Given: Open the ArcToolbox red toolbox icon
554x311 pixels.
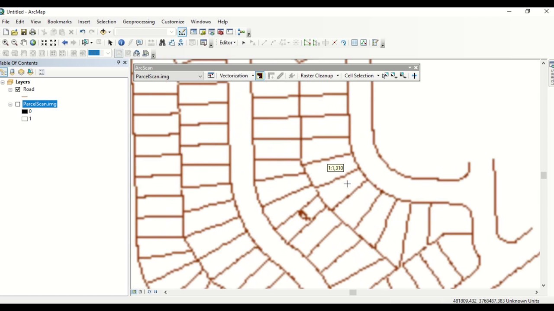Looking at the screenshot, I should [221, 32].
